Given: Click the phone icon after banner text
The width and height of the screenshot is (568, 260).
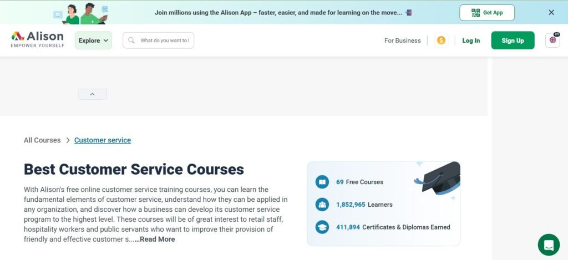Looking at the screenshot, I should click(409, 13).
